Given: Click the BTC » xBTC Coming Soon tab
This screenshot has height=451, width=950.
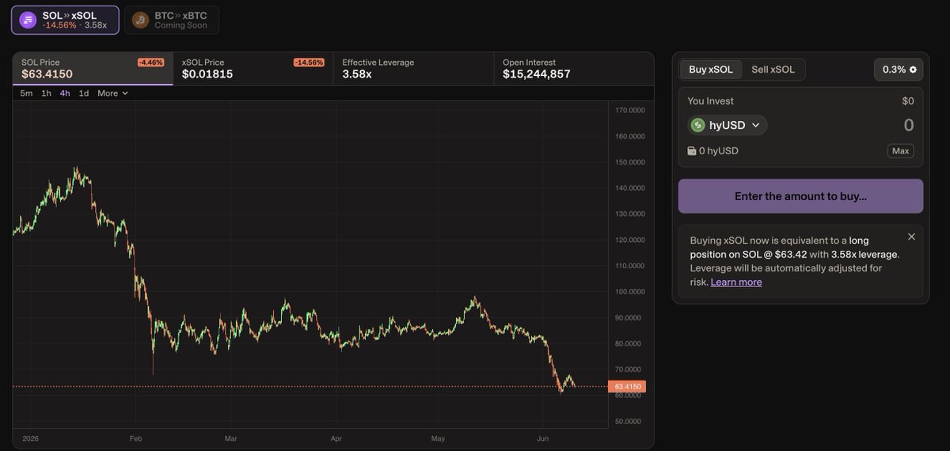Looking at the screenshot, I should click(x=171, y=20).
